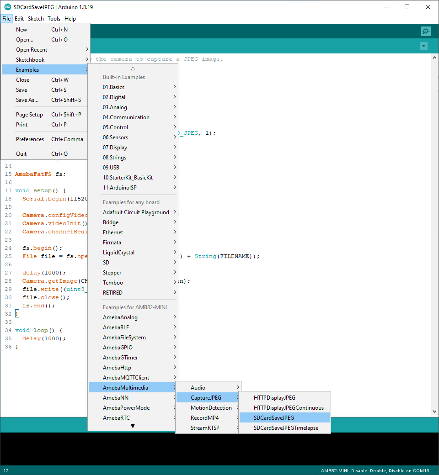Expand the Sketchbook submenu
This screenshot has height=475, width=439.
46,59
